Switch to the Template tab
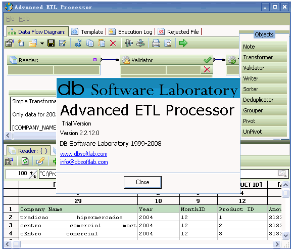 click(x=88, y=32)
